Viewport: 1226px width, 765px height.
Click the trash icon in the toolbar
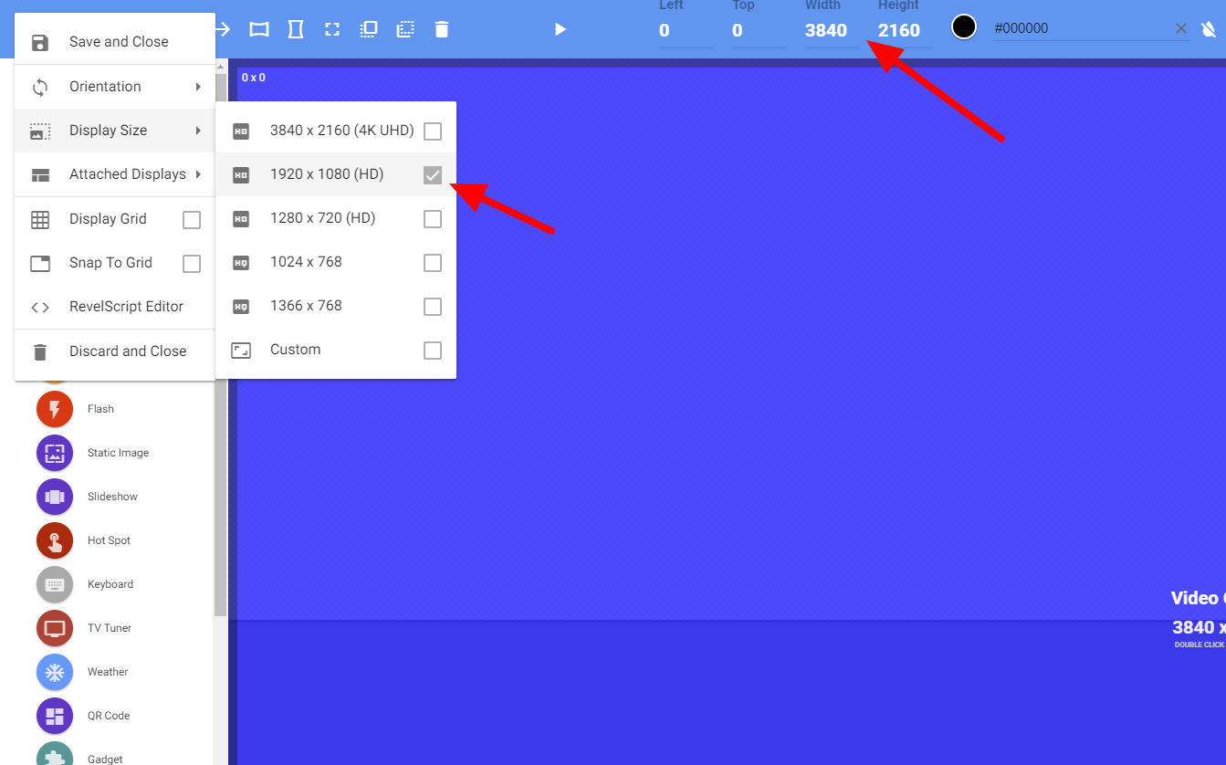[442, 28]
